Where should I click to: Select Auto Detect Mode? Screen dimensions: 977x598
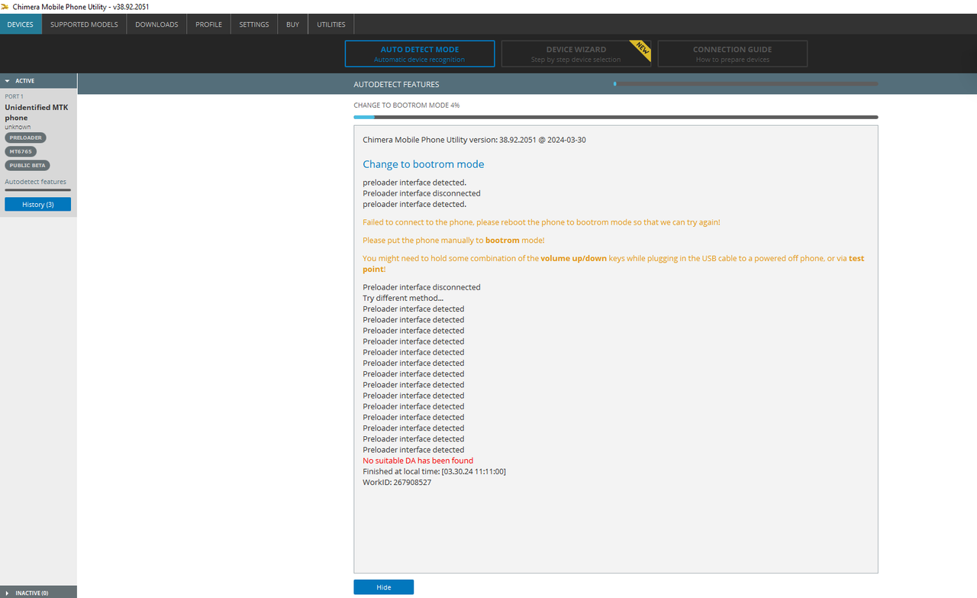420,53
